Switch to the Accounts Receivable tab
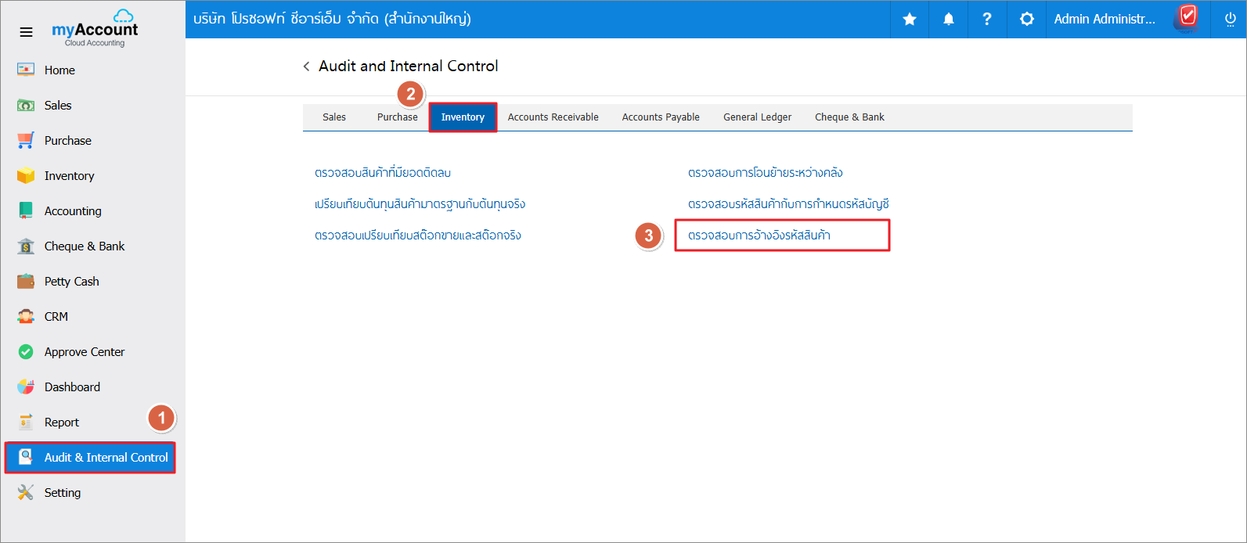Screen dimensions: 1247x543 (x=553, y=117)
